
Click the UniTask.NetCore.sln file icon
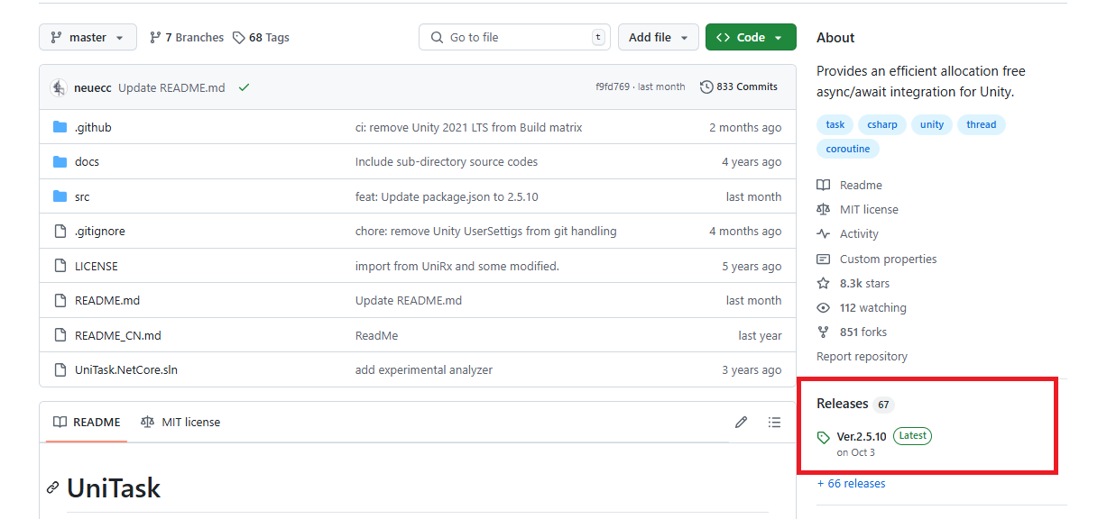coord(60,369)
